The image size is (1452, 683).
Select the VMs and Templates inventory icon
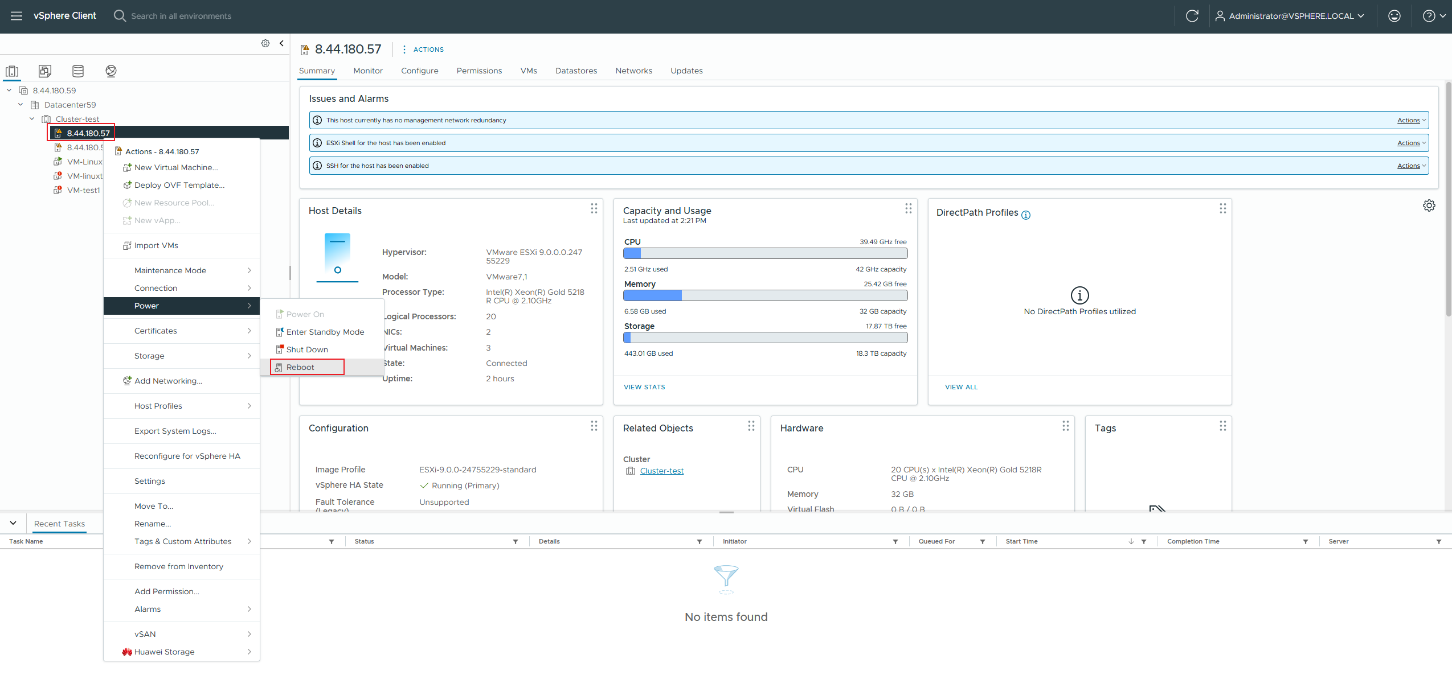pyautogui.click(x=45, y=71)
